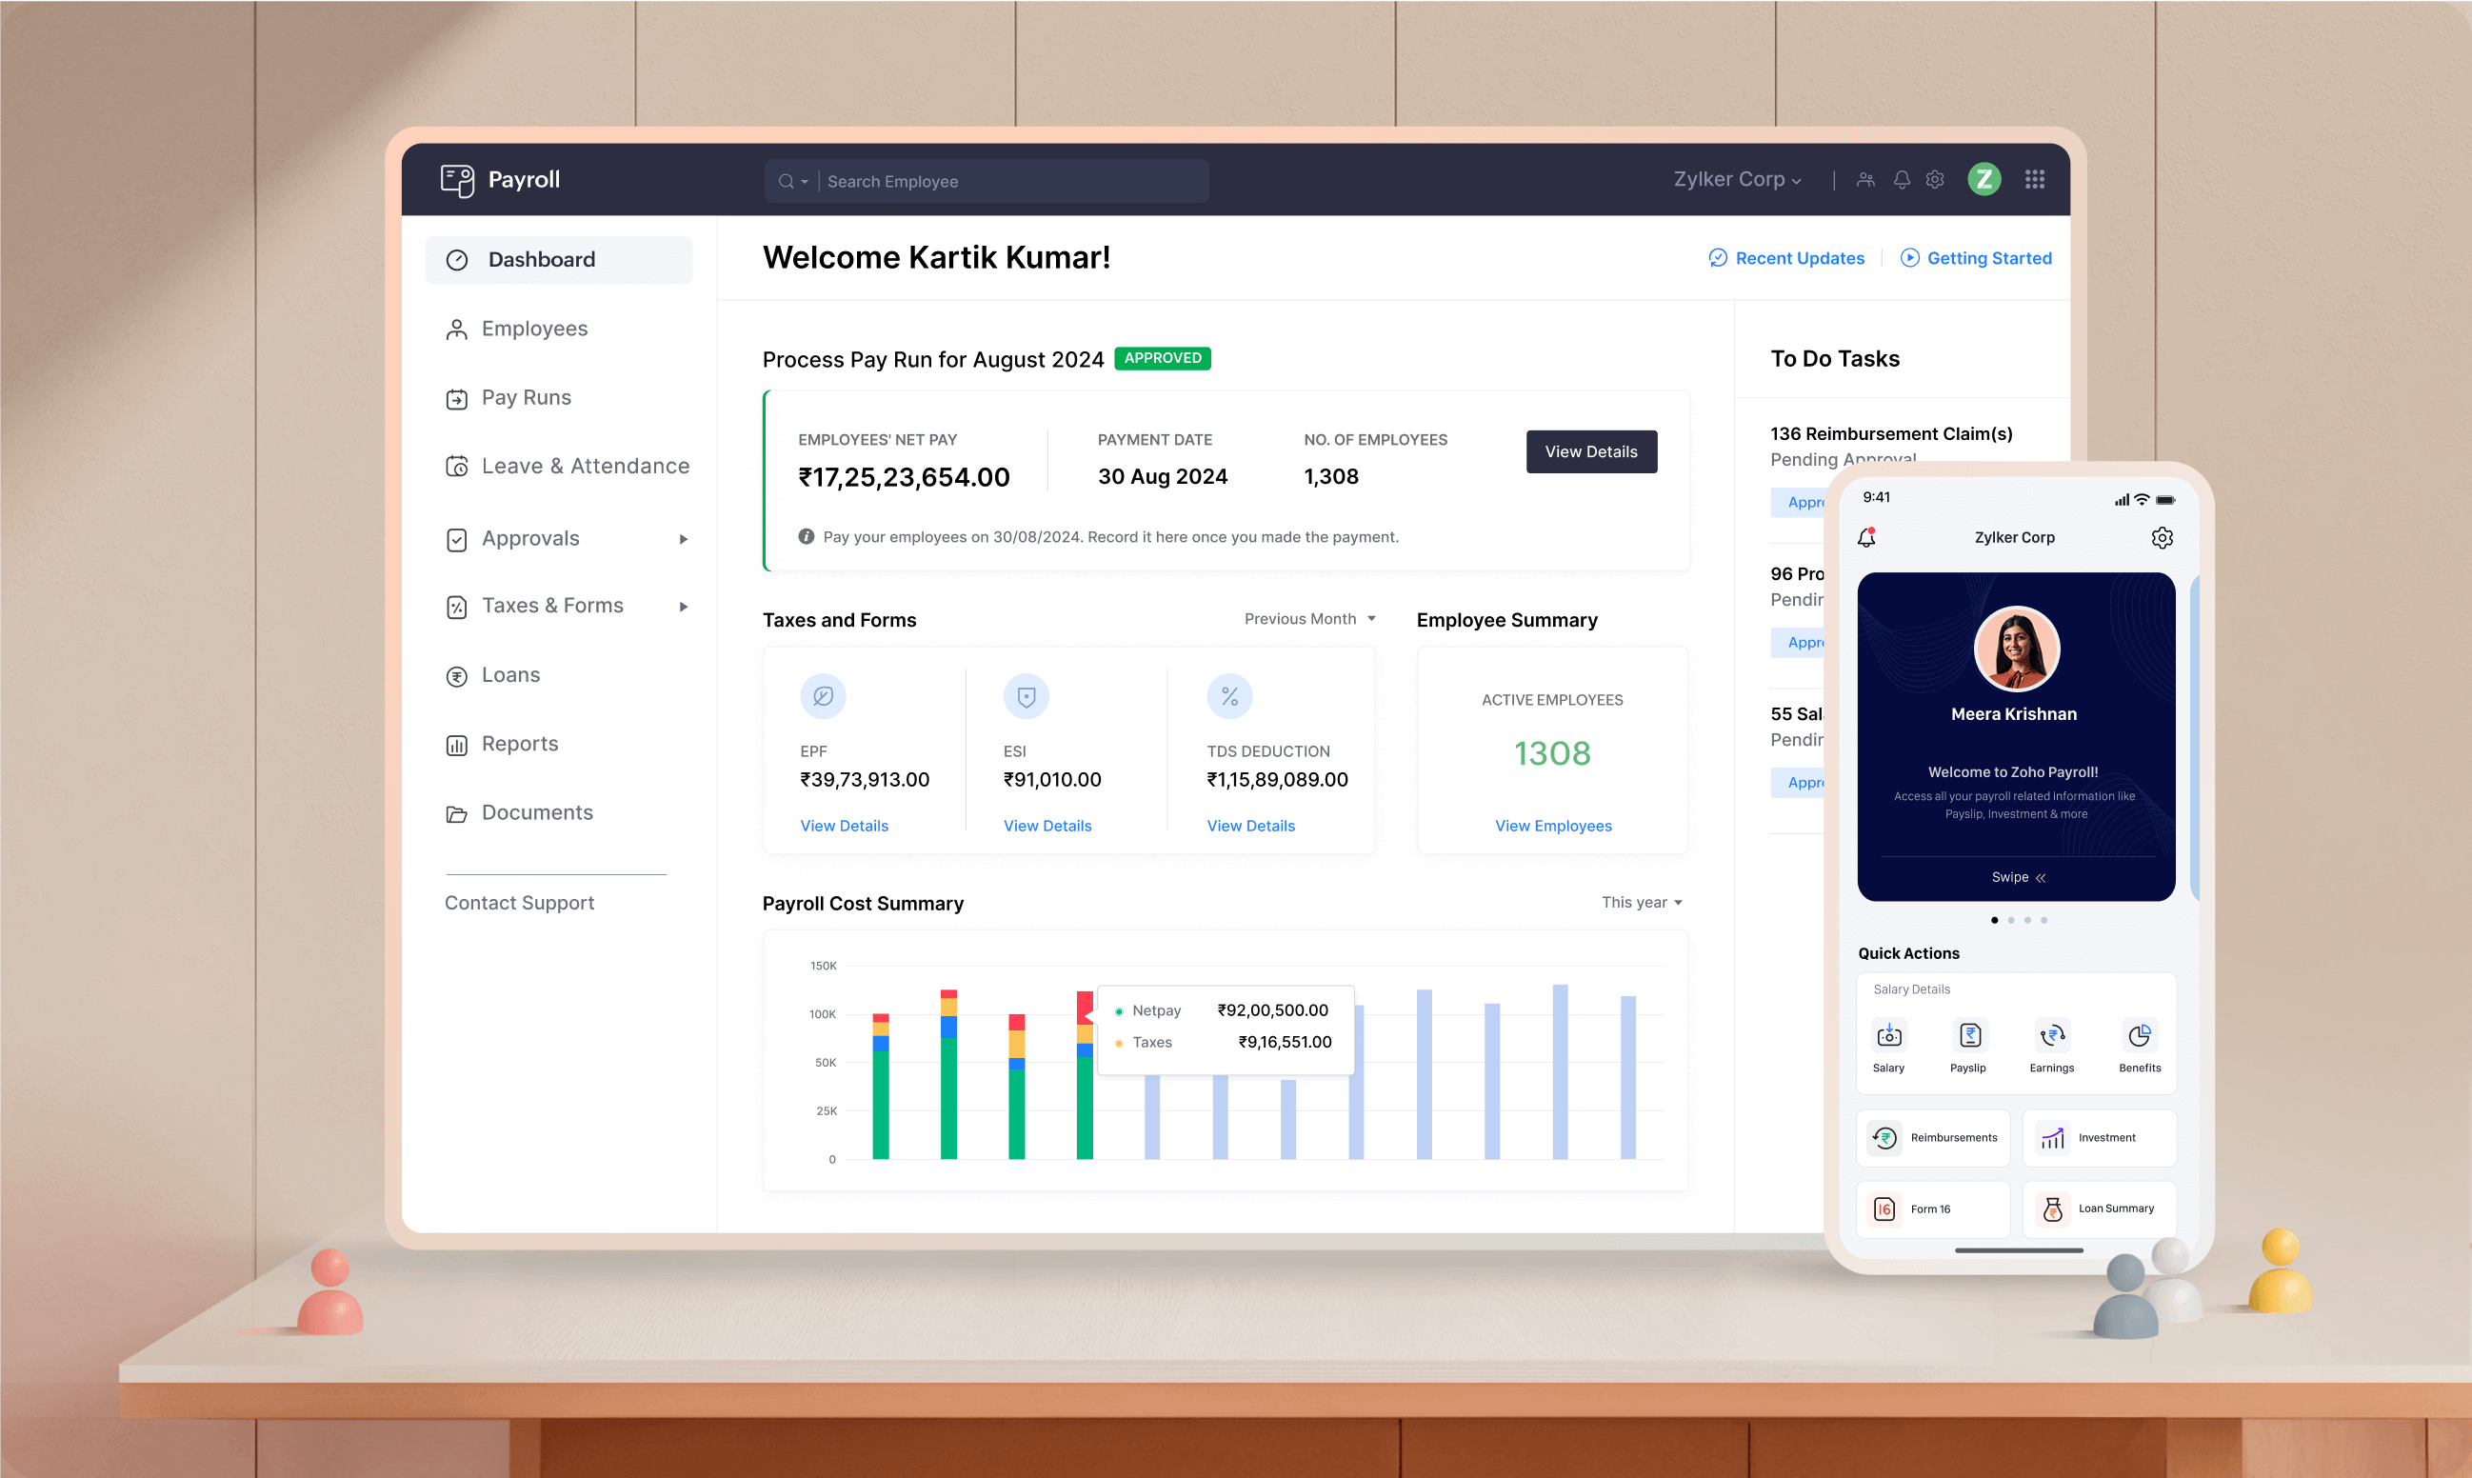Switch to the Dashboard tab
Viewport: 2472px width, 1478px height.
[x=542, y=259]
